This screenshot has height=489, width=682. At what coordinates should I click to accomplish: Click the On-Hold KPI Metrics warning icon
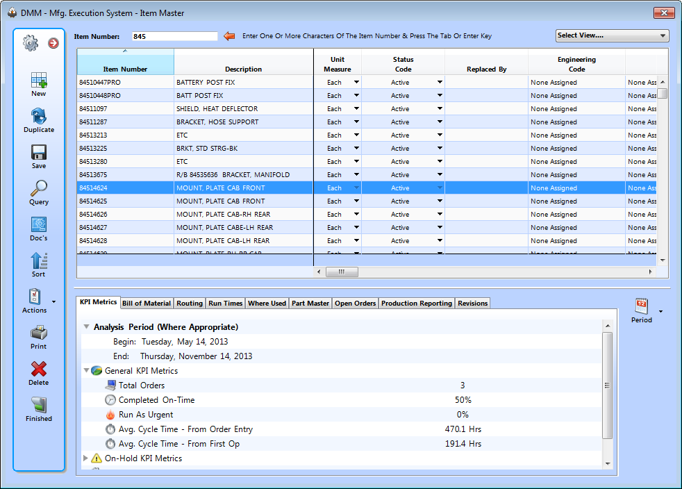click(x=97, y=458)
